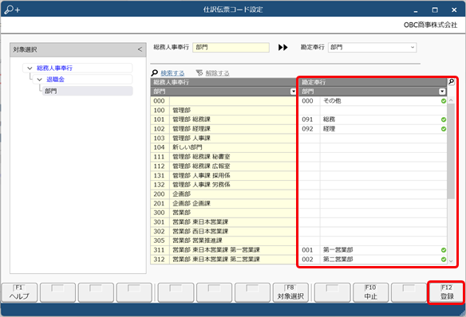Select row 312 第二営業課

[x=223, y=260]
